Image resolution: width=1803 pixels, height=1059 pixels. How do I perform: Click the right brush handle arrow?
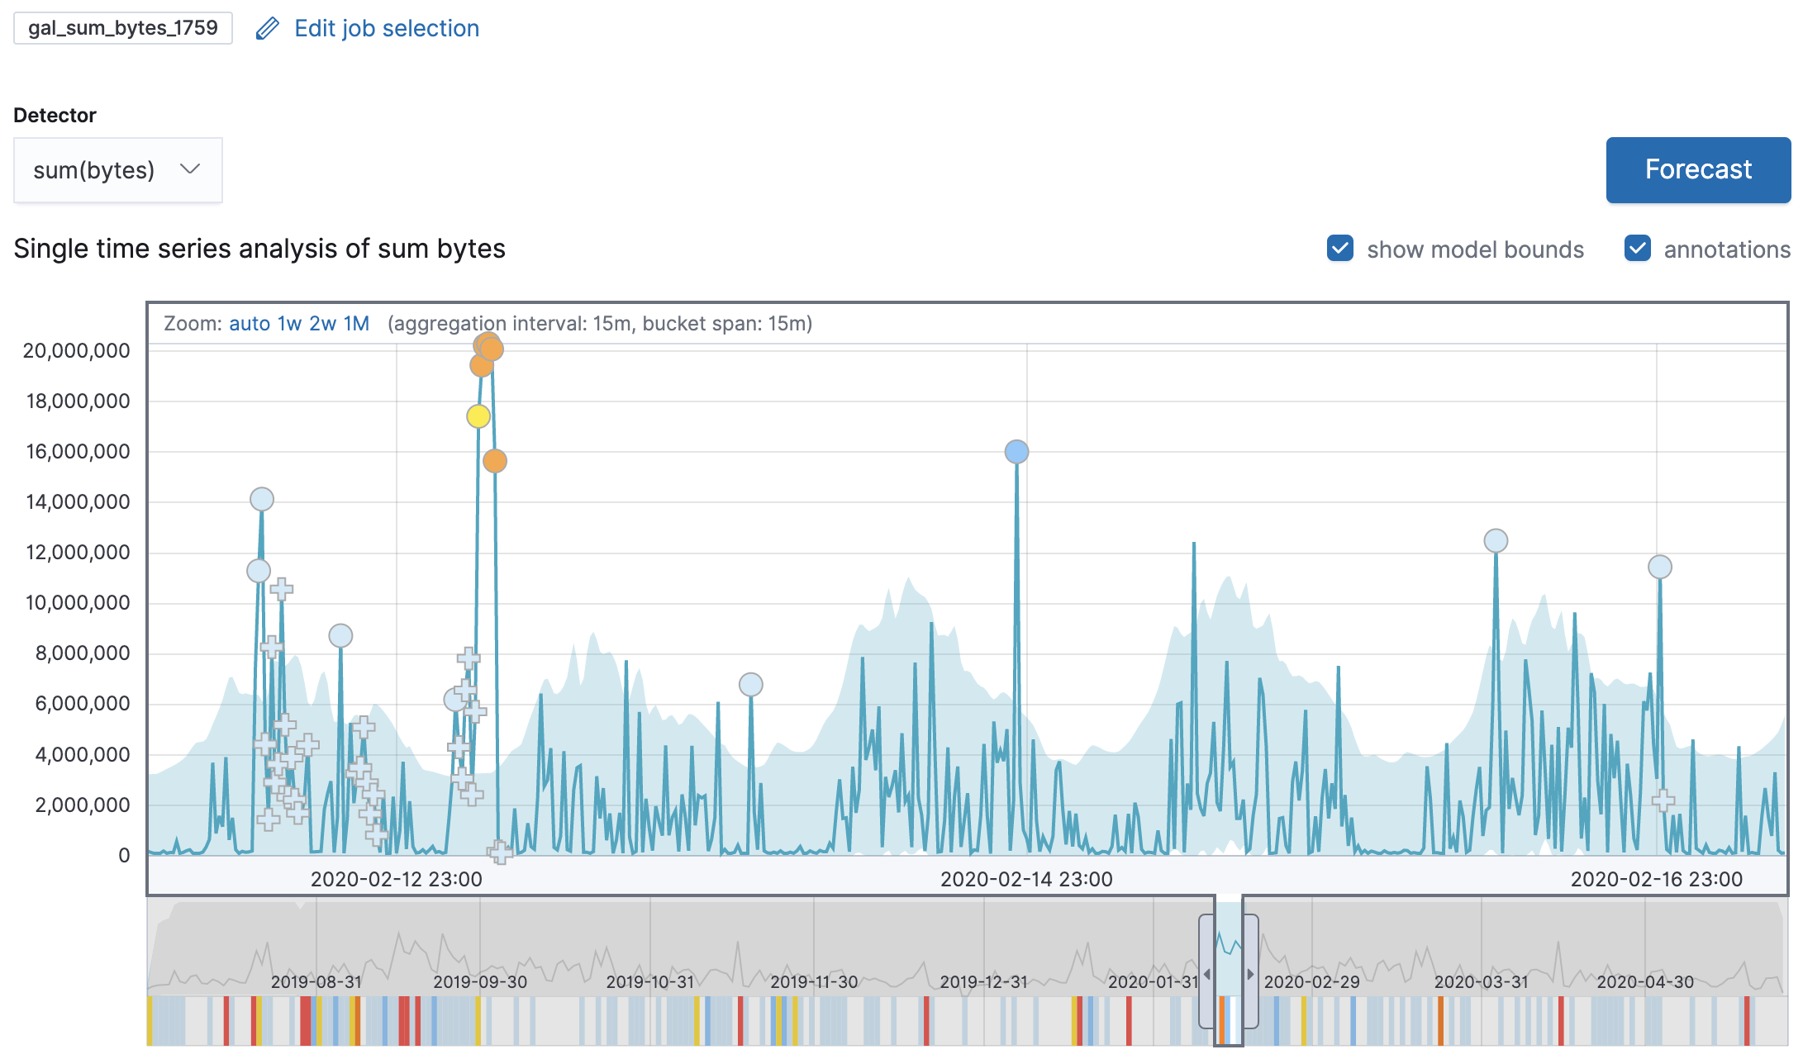click(x=1250, y=974)
